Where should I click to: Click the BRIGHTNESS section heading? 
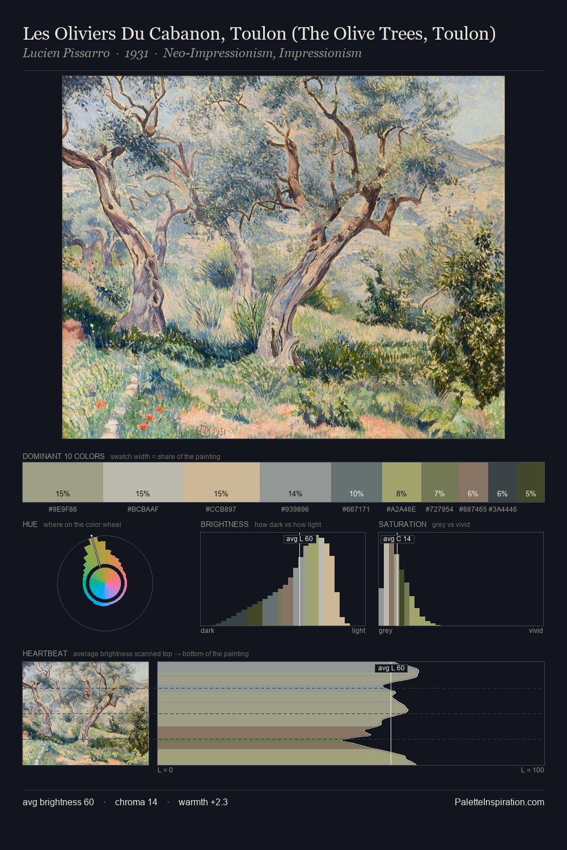225,524
